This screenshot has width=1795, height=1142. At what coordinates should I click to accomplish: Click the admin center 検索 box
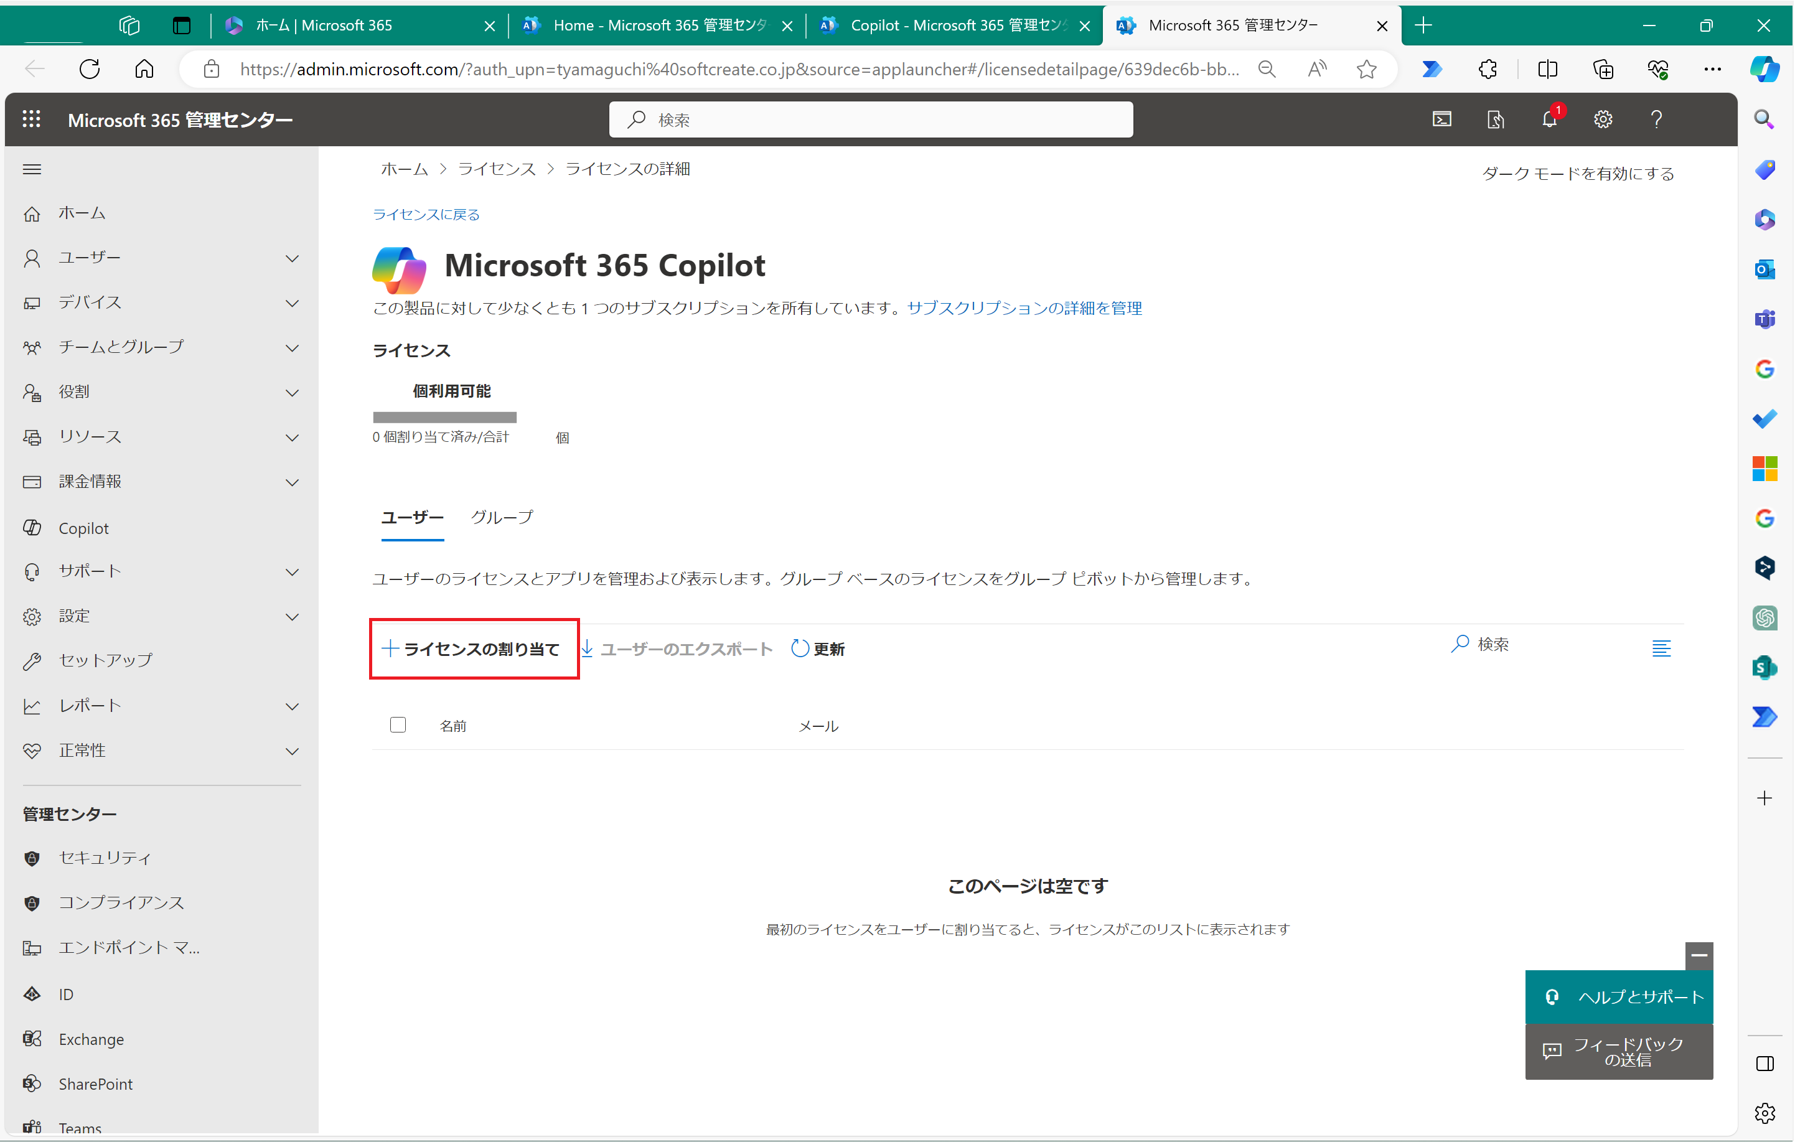point(871,119)
